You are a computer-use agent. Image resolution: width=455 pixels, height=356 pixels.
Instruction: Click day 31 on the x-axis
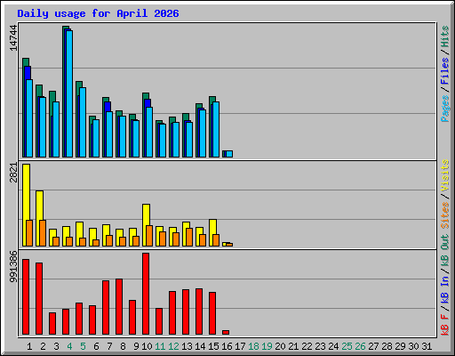click(x=427, y=346)
